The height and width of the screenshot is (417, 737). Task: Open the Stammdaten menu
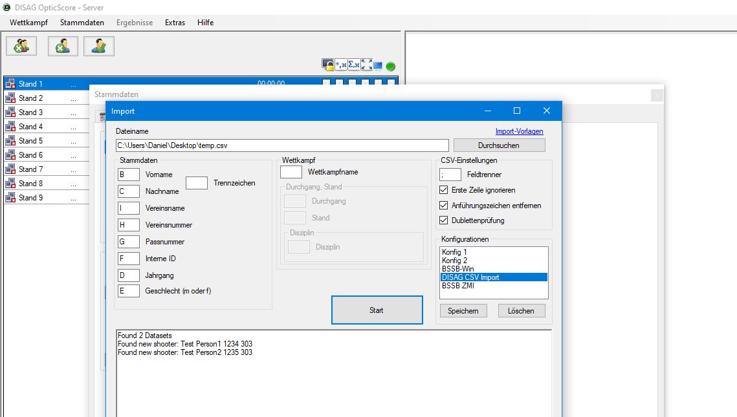[82, 23]
